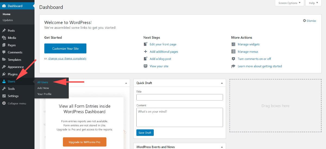Click the Comments speech bubble icon
Screen dimensions: 326x149
point(4,52)
